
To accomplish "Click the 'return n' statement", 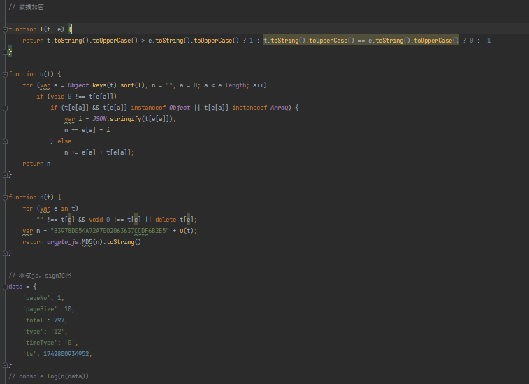I will pyautogui.click(x=36, y=164).
